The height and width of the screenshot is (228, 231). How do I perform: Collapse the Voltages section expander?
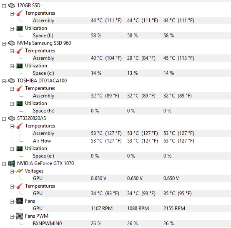click(x=12, y=171)
